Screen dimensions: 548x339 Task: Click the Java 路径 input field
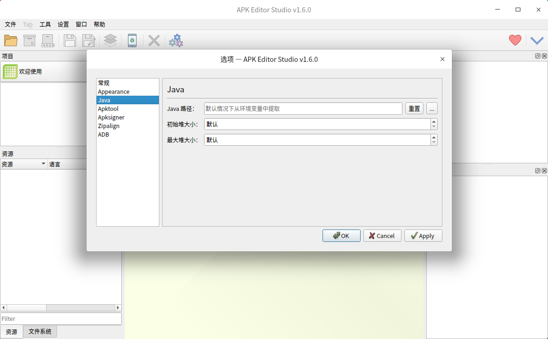tap(303, 109)
